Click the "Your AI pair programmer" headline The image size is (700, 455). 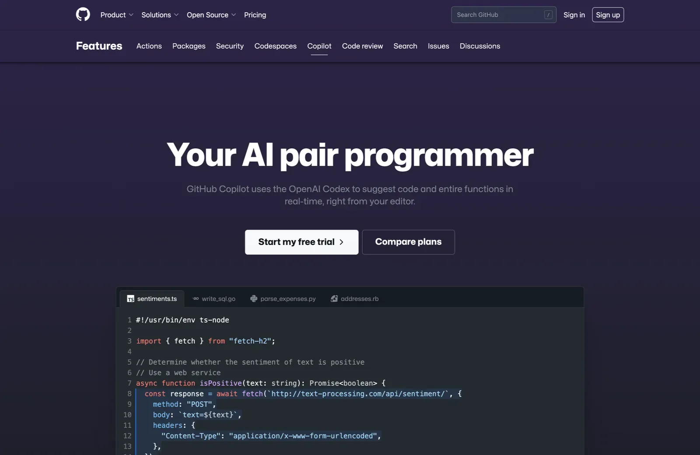coord(350,155)
